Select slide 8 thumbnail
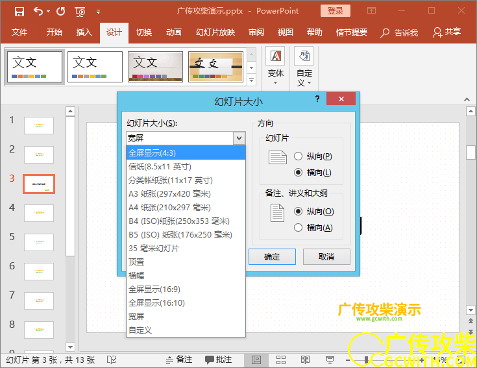477x368 pixels. click(39, 330)
